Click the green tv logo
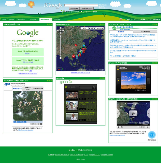Screen dimensions: 161x165 coord(66,82)
